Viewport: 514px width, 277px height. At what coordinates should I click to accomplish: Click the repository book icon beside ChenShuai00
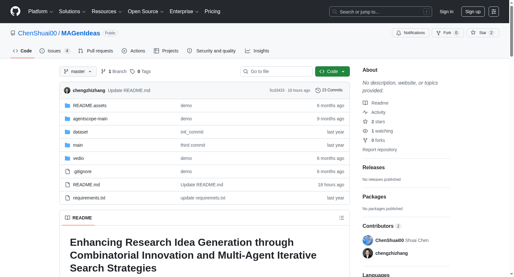tap(13, 33)
